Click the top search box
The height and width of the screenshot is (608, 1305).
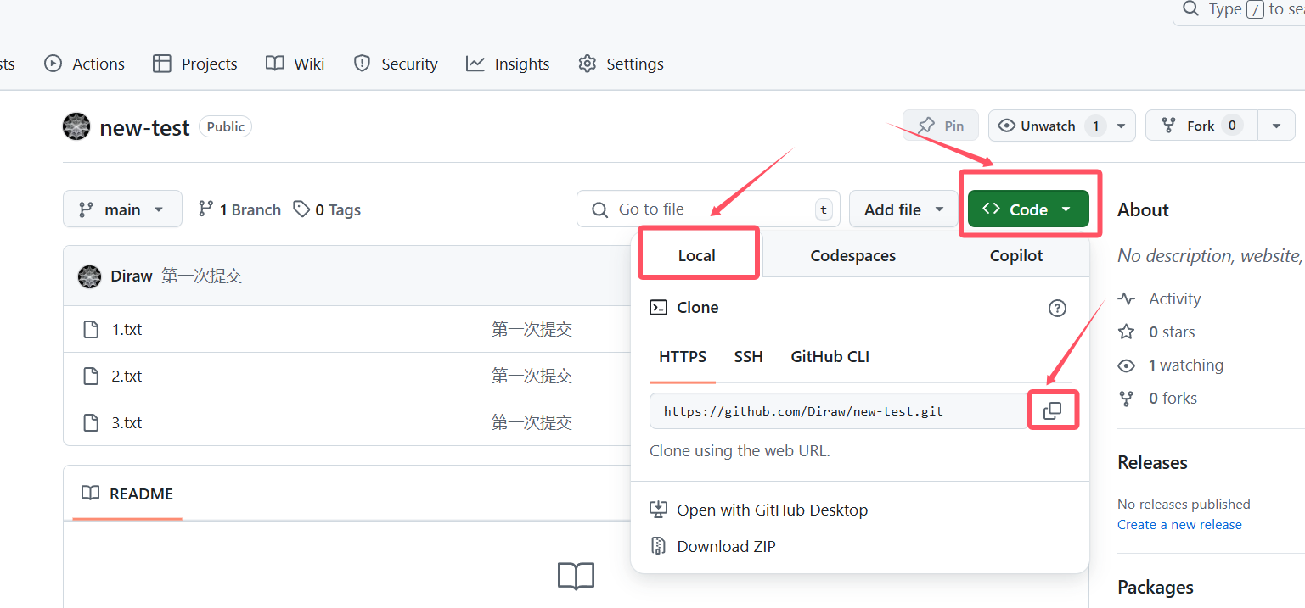[1239, 10]
